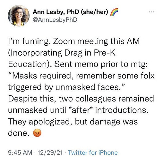Click the word "introductions" in the tweet
The image size is (163, 160).
pos(121,110)
